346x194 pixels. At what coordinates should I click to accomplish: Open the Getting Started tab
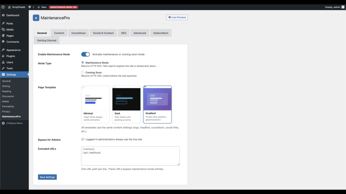coord(46,41)
